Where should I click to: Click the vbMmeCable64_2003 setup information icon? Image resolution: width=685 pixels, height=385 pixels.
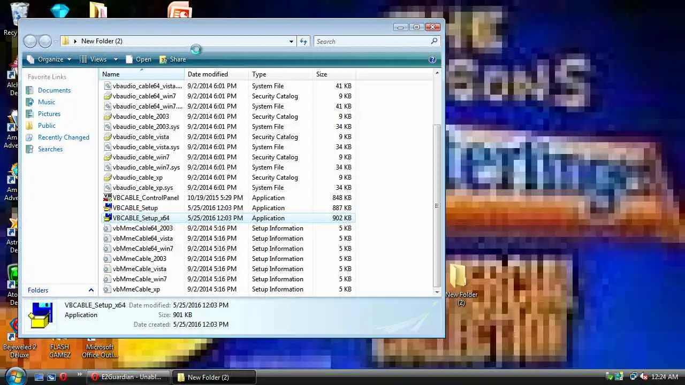pyautogui.click(x=108, y=228)
